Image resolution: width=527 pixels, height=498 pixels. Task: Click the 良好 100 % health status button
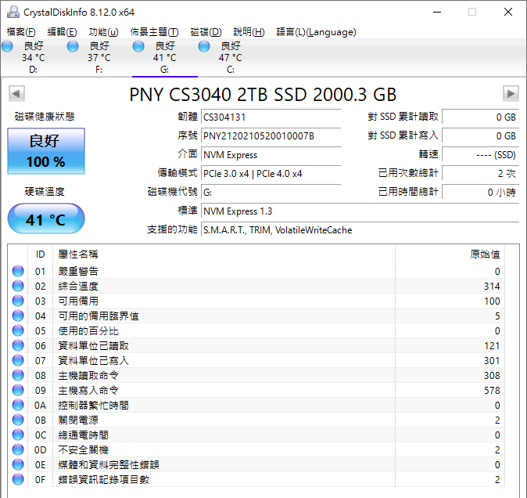click(x=46, y=151)
